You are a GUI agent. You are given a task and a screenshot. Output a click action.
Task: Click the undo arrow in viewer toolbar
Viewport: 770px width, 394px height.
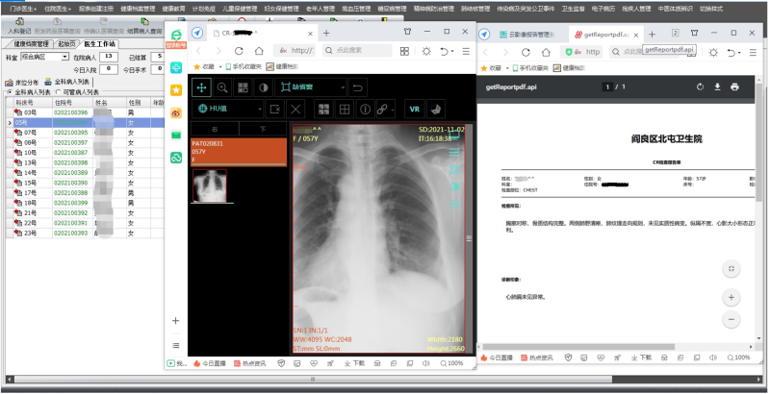point(358,87)
